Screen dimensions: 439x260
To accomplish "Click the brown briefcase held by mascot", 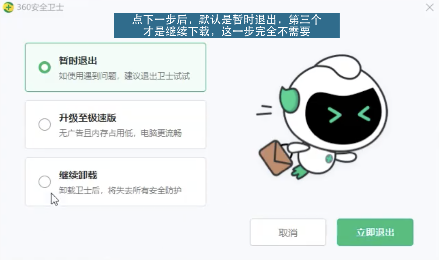I will pos(275,158).
